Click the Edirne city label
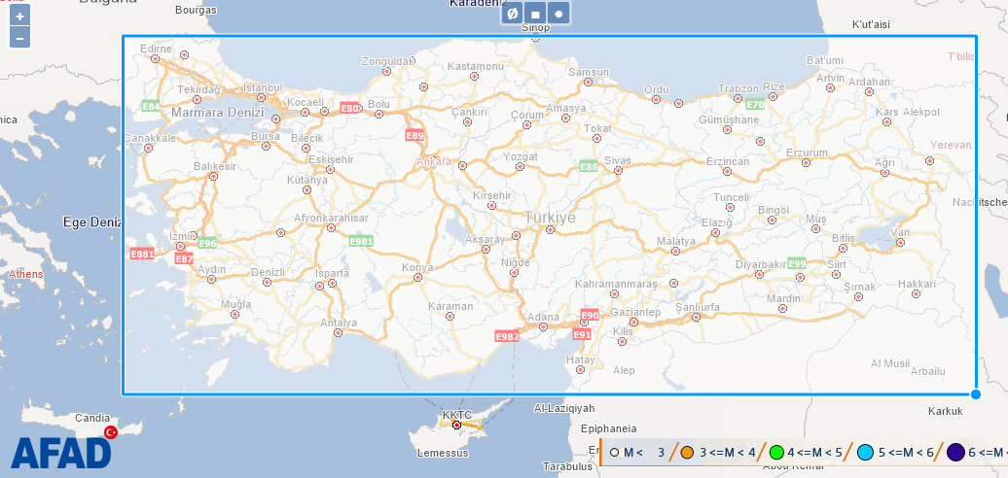Image resolution: width=1008 pixels, height=478 pixels. (x=157, y=49)
